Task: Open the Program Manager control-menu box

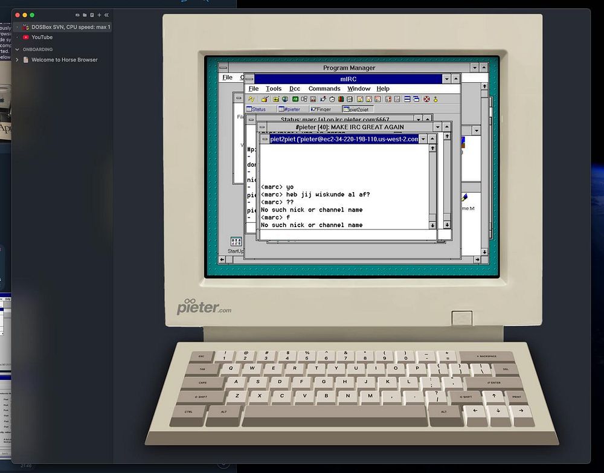Action: 223,68
